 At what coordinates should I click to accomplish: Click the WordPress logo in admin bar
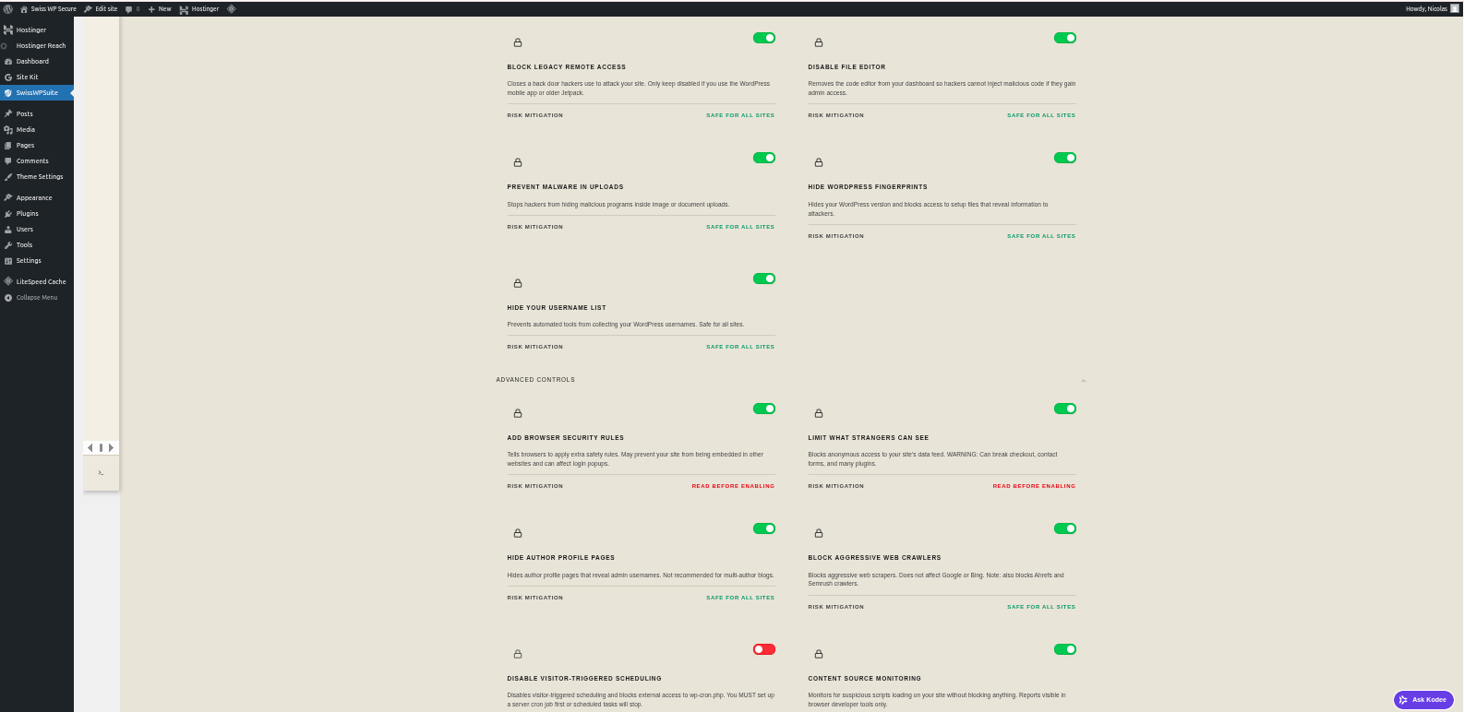pyautogui.click(x=8, y=8)
